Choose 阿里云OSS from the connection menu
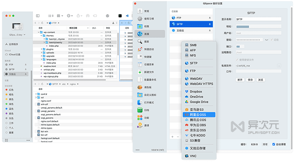The image size is (295, 166). (199, 115)
